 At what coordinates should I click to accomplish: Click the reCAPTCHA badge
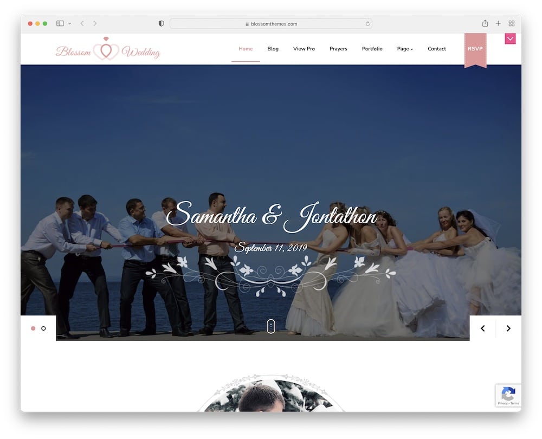pyautogui.click(x=508, y=395)
